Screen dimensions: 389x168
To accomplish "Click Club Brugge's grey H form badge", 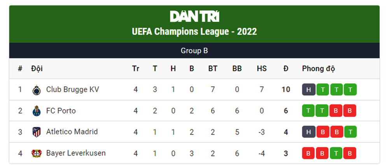I will [308, 89].
